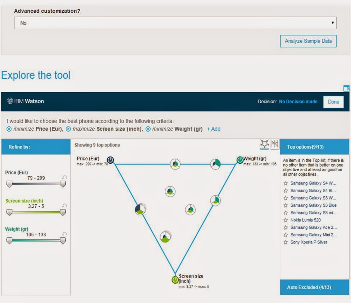
Task: Star Samsung Galaxy S4 Bl... option
Action: (286, 191)
